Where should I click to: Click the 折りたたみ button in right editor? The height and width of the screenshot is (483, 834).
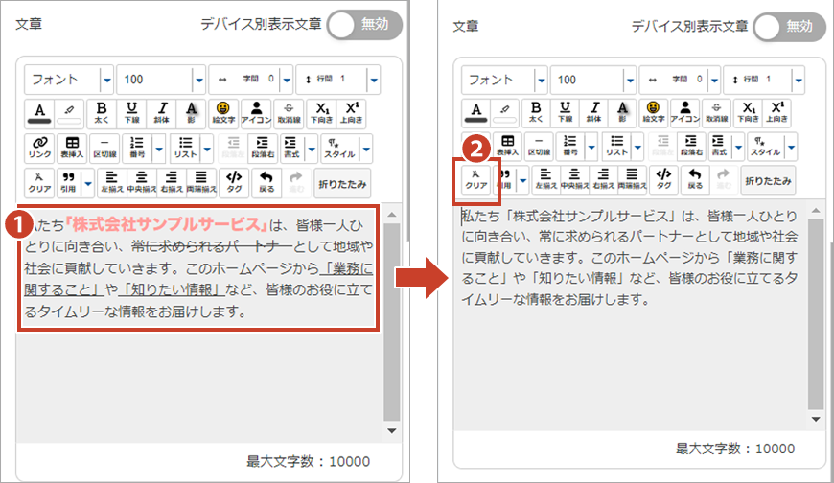[x=770, y=180]
